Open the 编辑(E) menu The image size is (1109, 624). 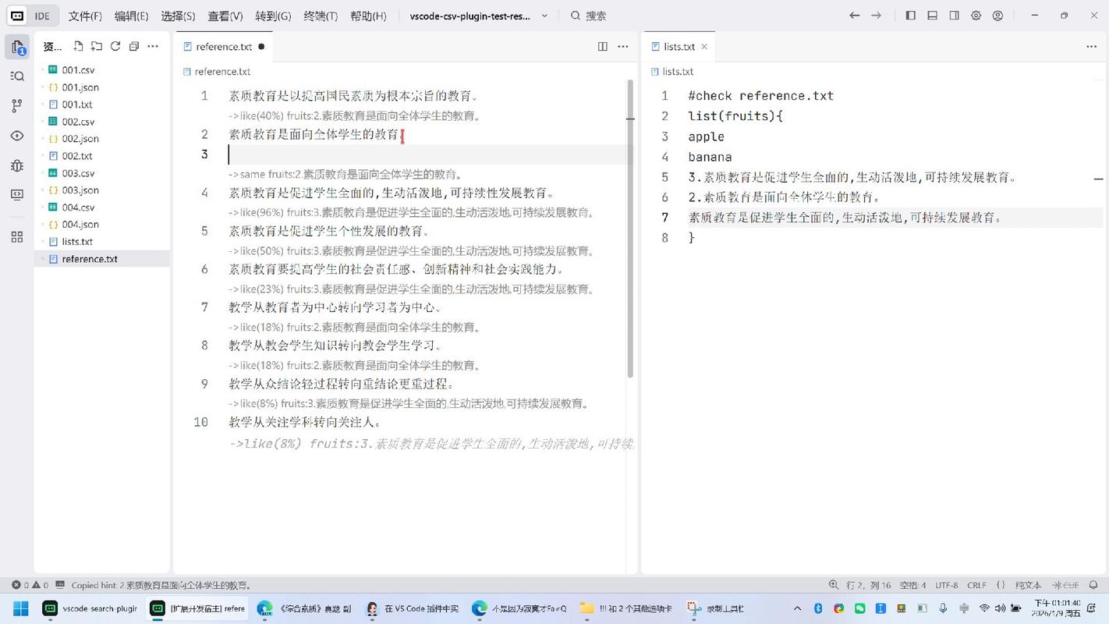131,16
